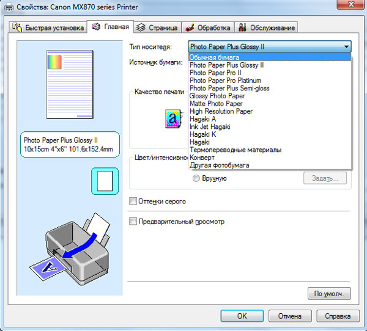367x331 pixels.
Task: Open the Обслуживание tab
Action: [266, 27]
